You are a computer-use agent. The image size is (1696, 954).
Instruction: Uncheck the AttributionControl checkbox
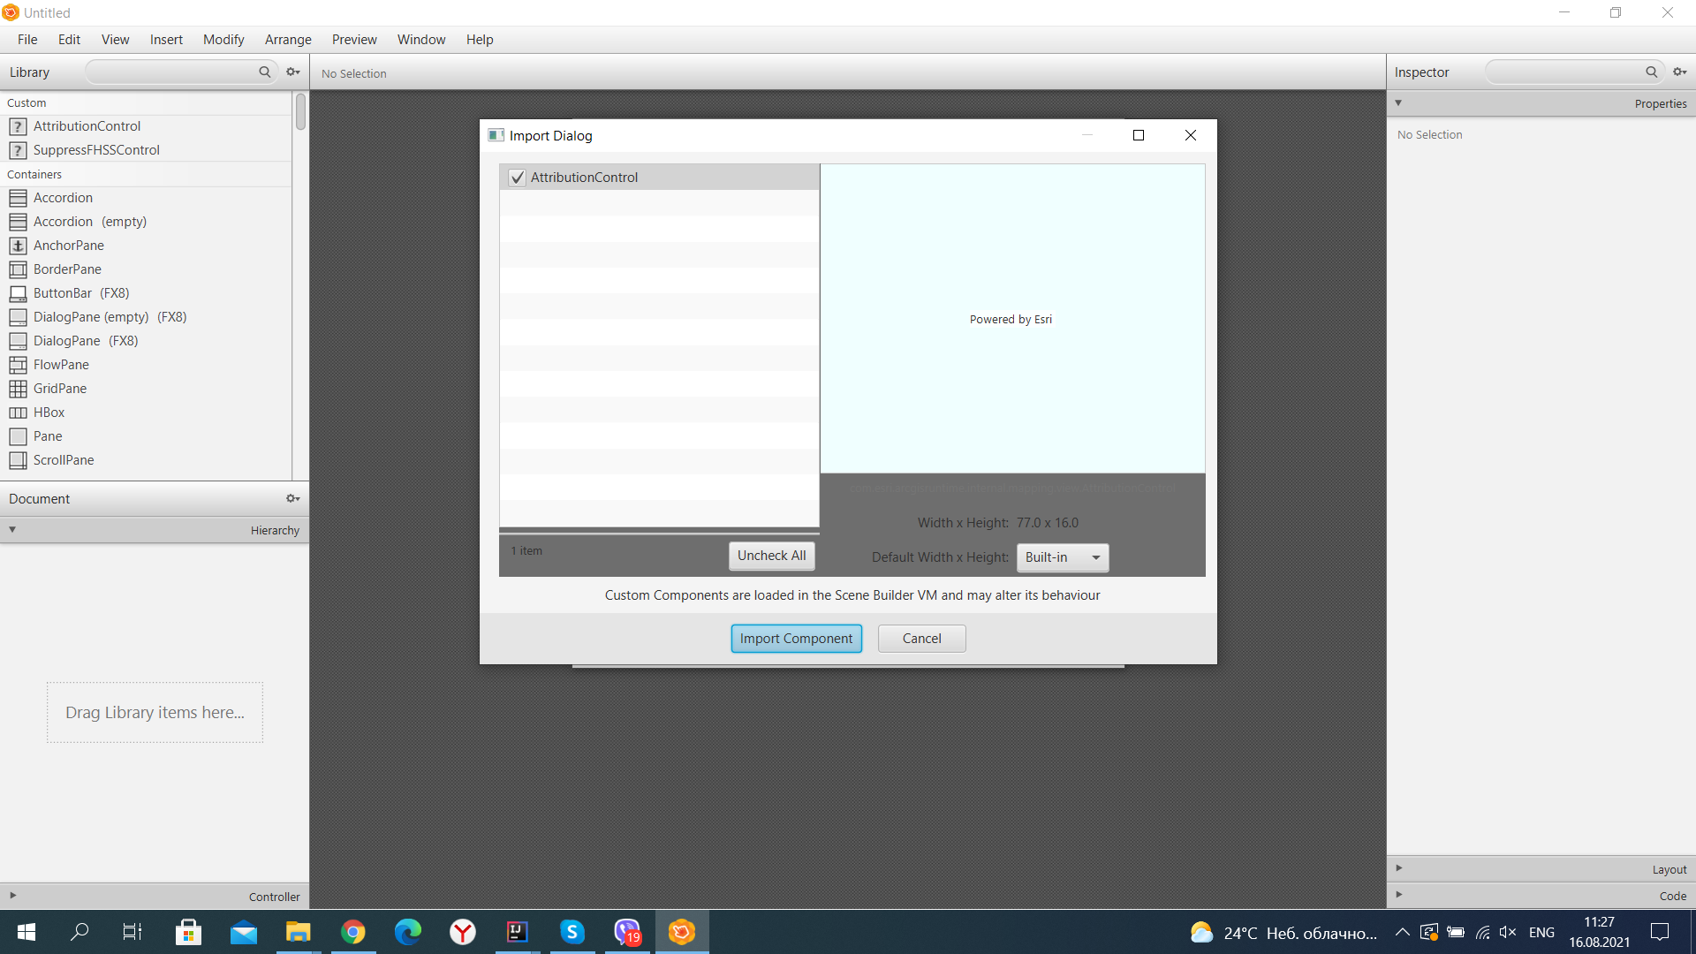pos(518,178)
